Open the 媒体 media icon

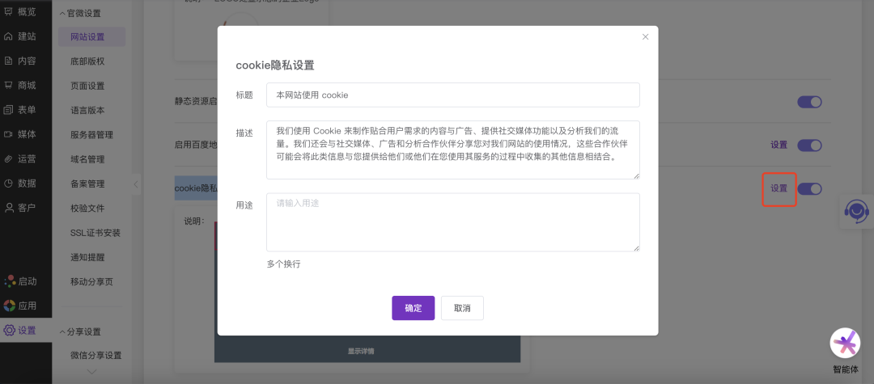9,134
